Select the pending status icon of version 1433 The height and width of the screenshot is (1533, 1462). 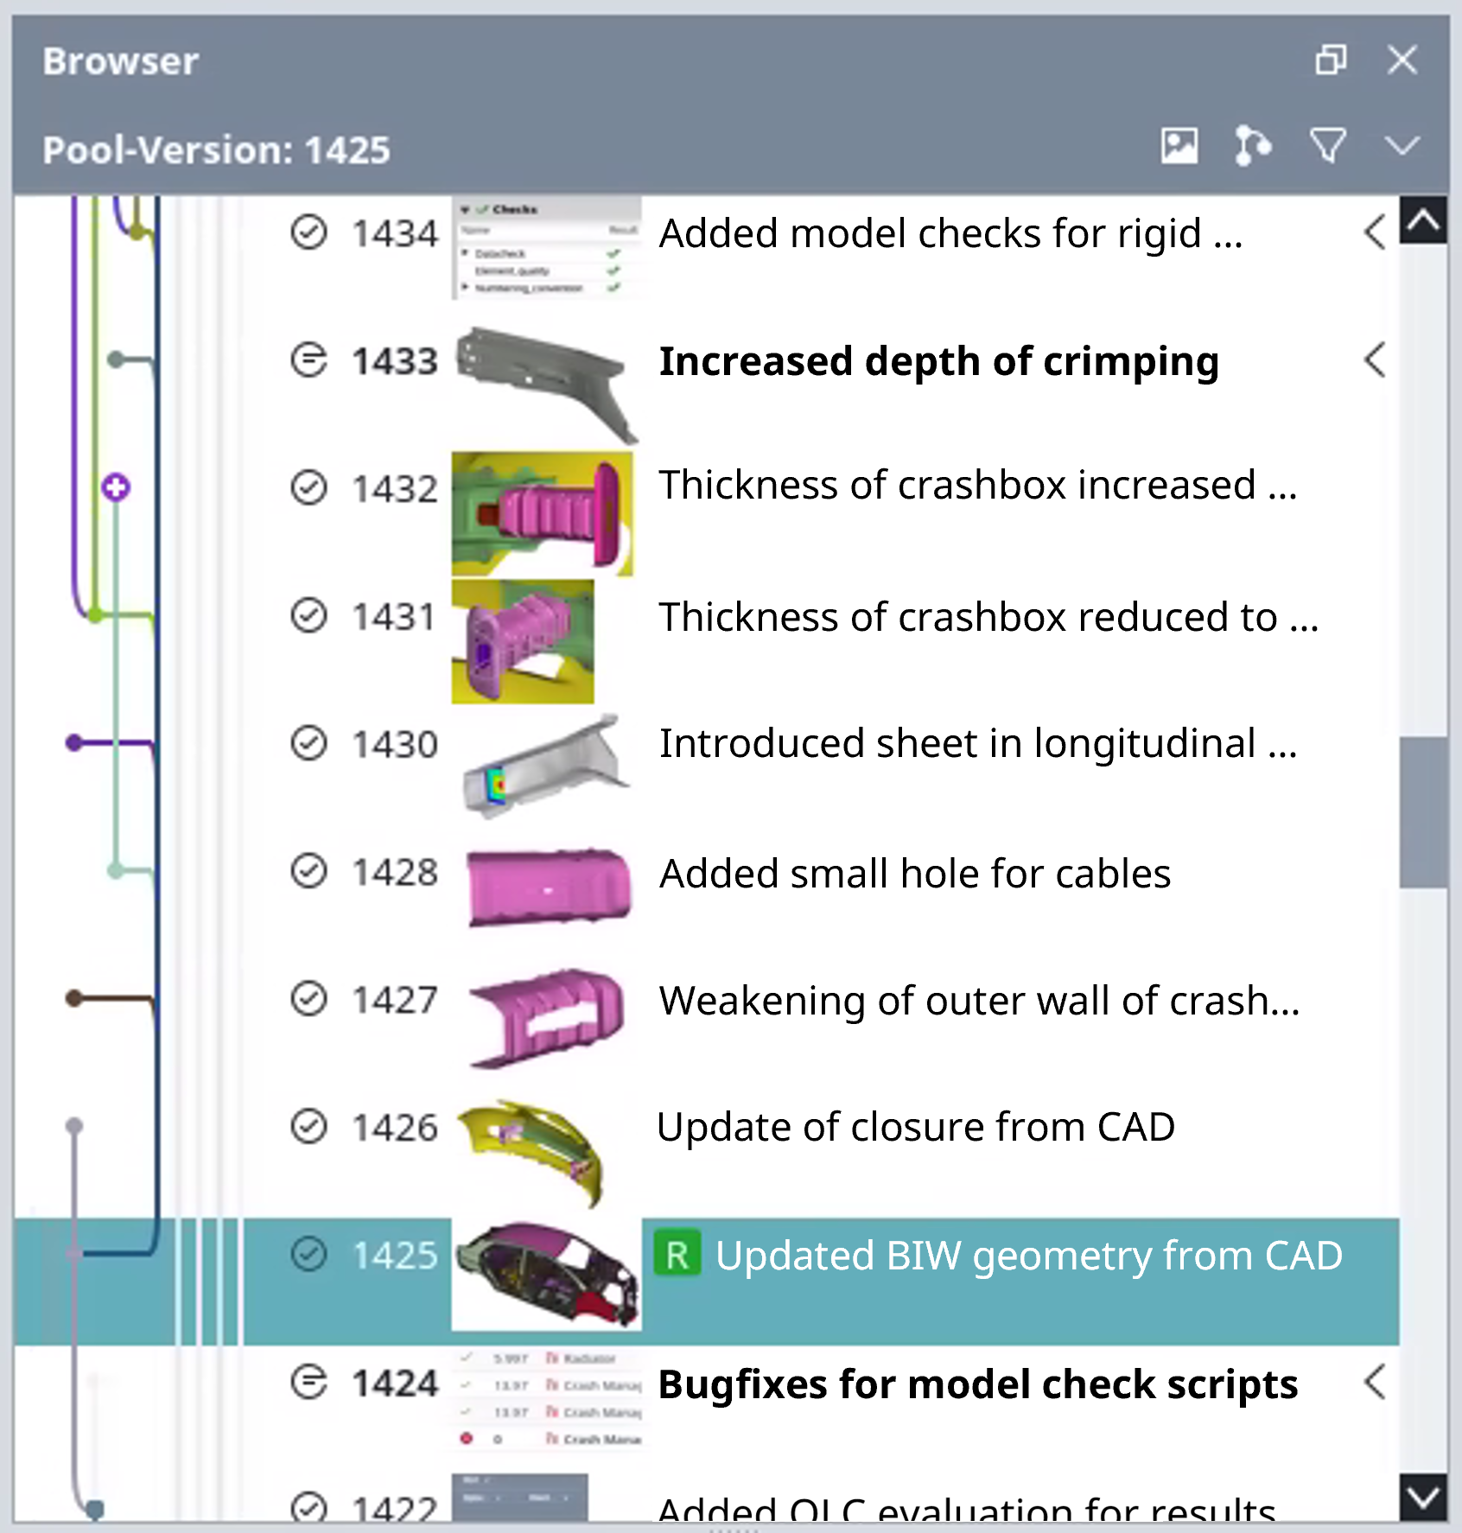click(x=308, y=360)
